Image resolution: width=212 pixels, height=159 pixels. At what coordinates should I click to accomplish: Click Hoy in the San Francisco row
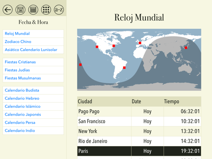(x=148, y=121)
